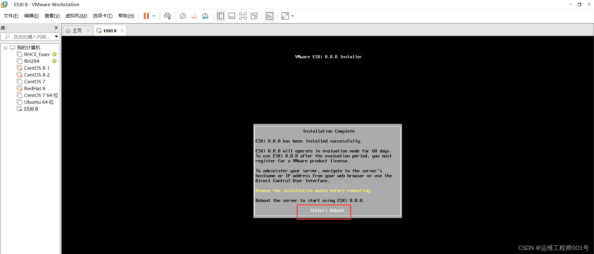The image size is (594, 254).
Task: Open the 虚拟机(M) menu
Action: point(76,16)
